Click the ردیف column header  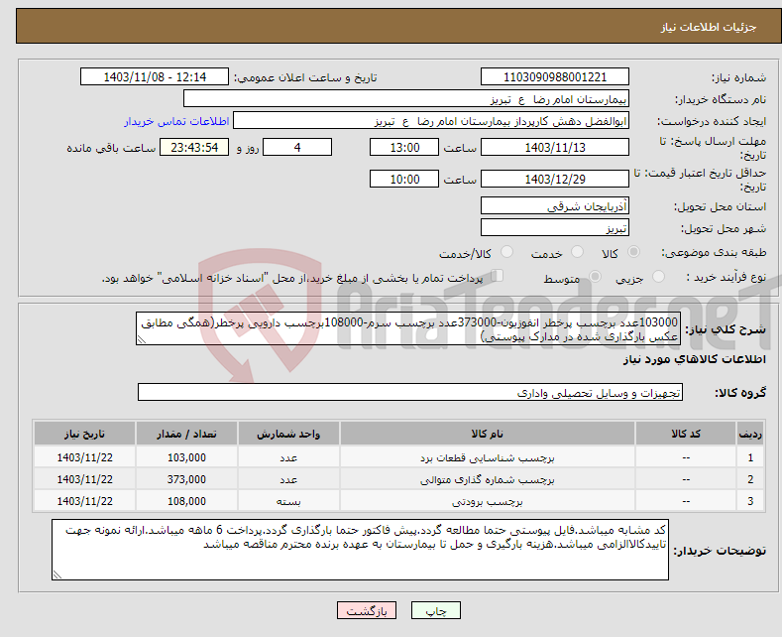point(750,434)
